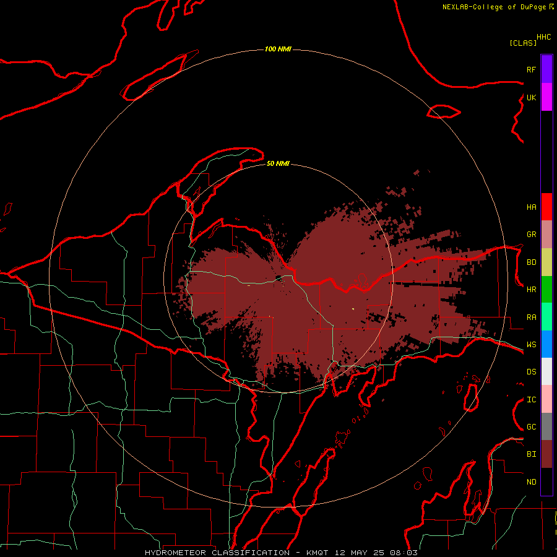Click the HHC product label

click(x=544, y=37)
